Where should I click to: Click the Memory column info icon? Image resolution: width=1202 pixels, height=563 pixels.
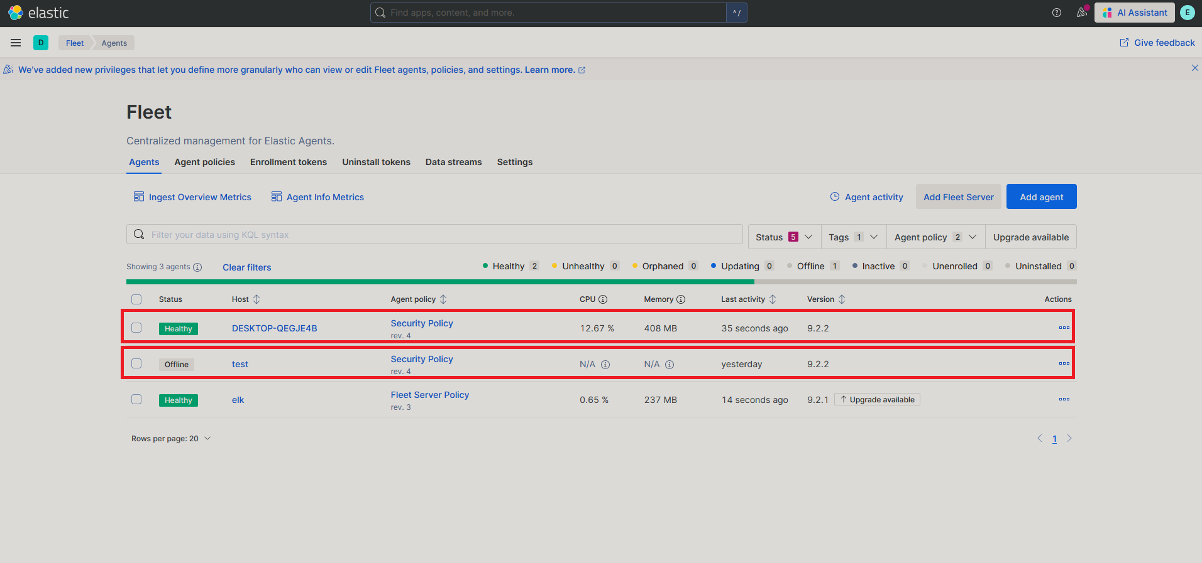pos(681,299)
